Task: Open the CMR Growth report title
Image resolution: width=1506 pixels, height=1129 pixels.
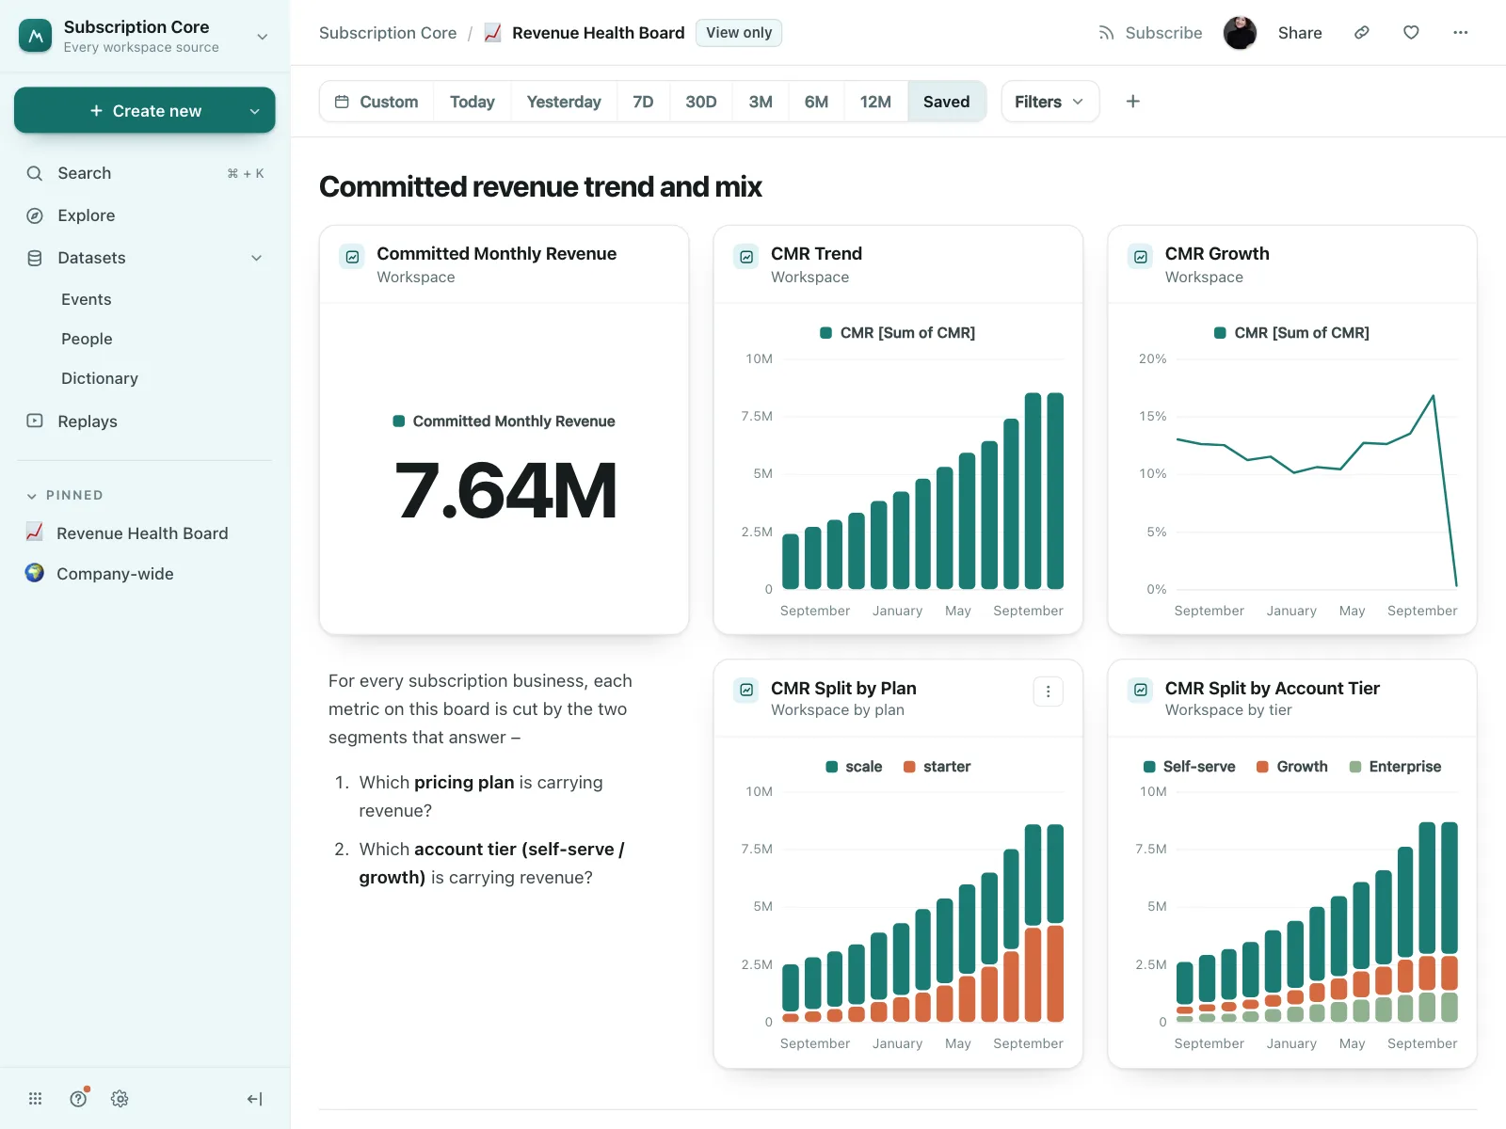Action: (x=1217, y=254)
